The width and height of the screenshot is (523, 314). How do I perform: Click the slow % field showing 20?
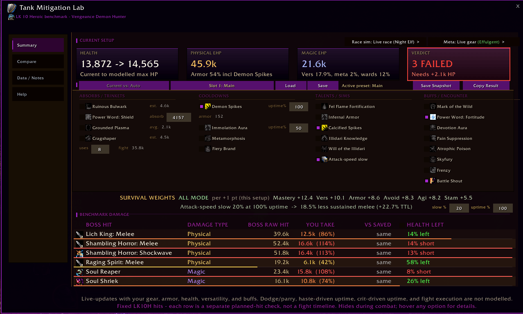point(459,208)
